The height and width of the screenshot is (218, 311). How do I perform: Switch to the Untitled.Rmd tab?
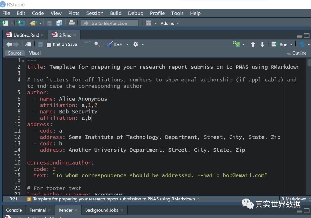[26, 35]
